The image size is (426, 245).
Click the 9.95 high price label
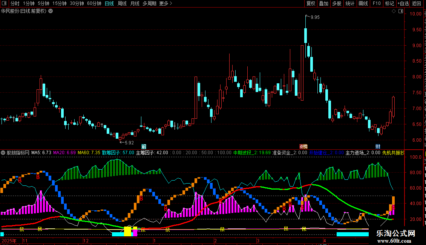[315, 17]
